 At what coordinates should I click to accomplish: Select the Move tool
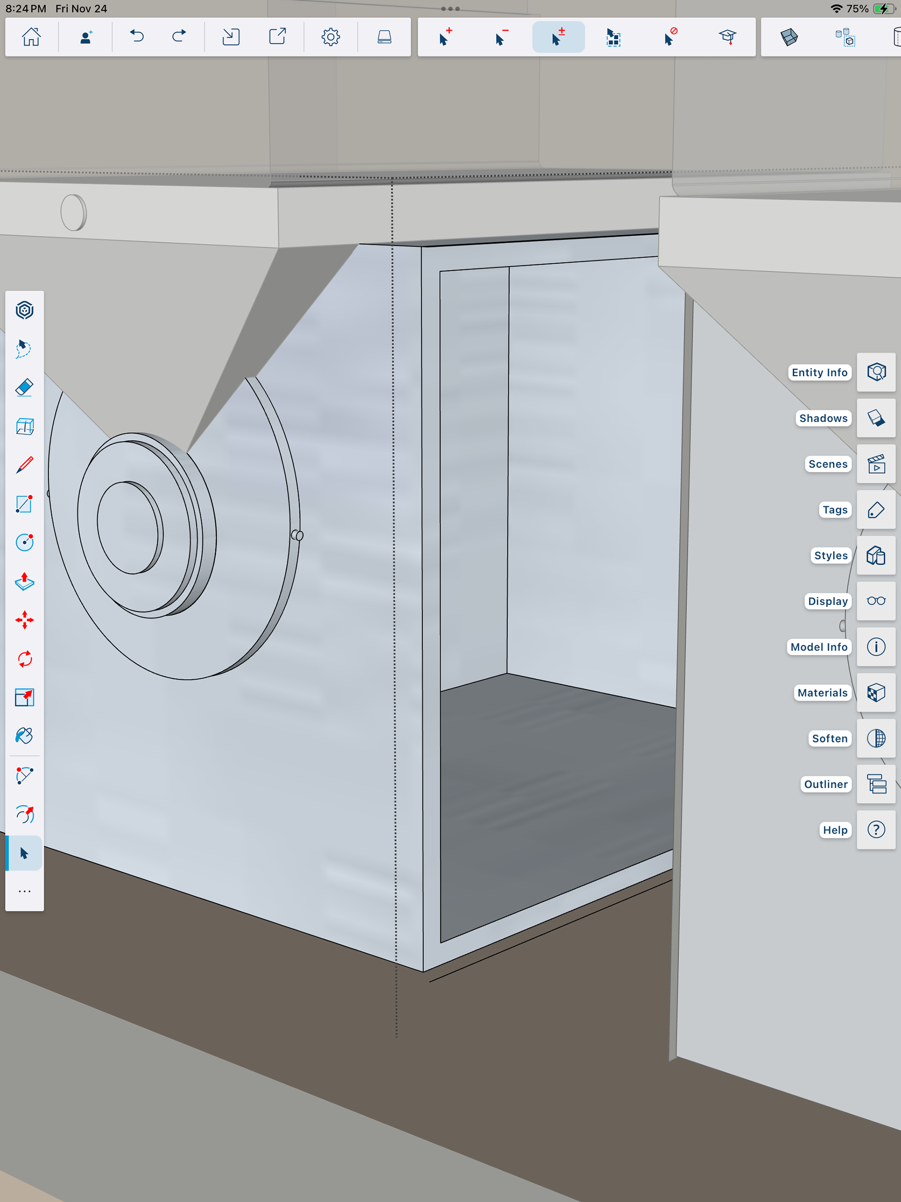click(x=24, y=620)
